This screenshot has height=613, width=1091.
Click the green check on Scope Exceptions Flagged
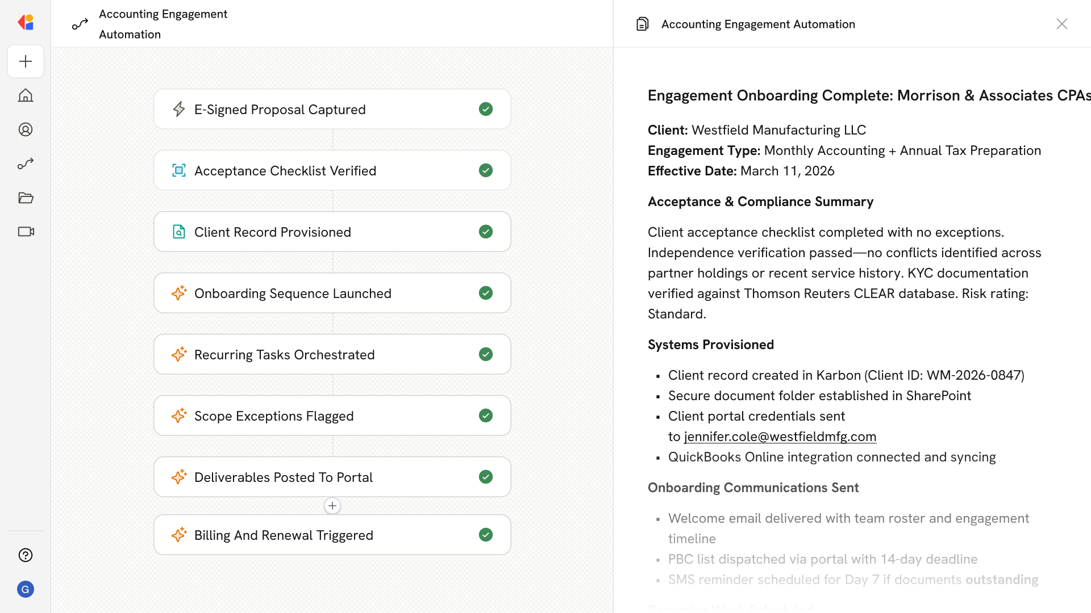(x=486, y=415)
